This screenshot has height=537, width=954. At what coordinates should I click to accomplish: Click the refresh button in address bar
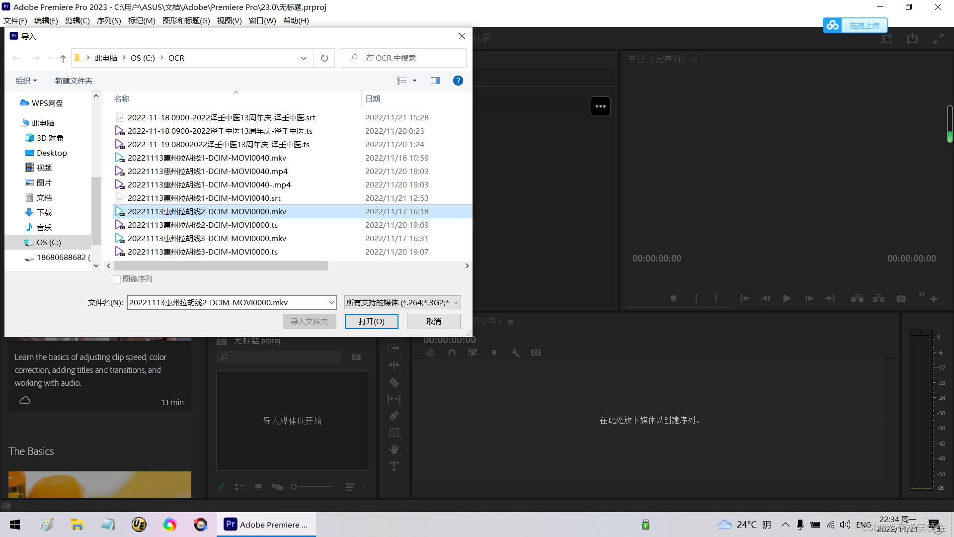coord(324,58)
